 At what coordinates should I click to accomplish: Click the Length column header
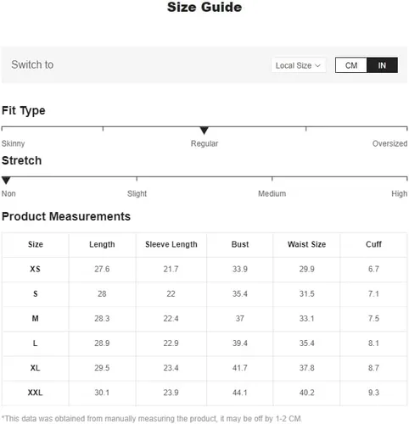[102, 244]
